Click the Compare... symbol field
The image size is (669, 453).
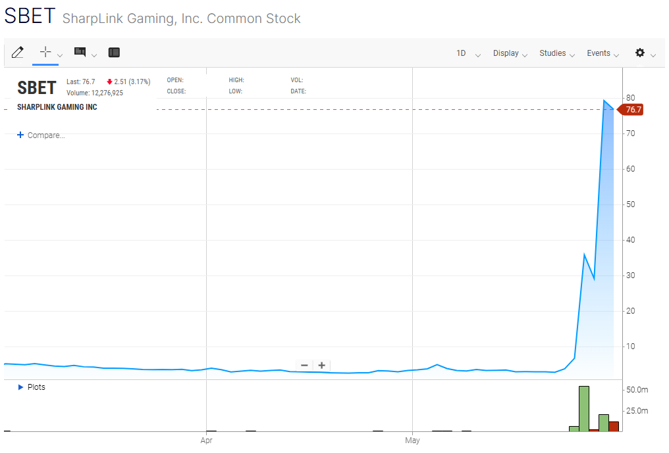coord(46,135)
